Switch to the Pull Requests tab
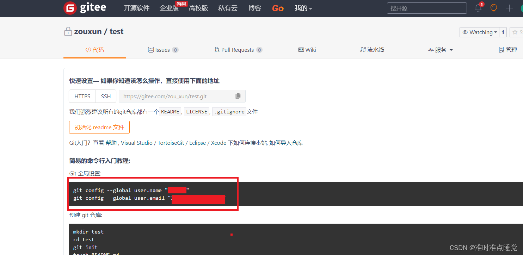Viewport: 523px width, 255px height. (238, 50)
